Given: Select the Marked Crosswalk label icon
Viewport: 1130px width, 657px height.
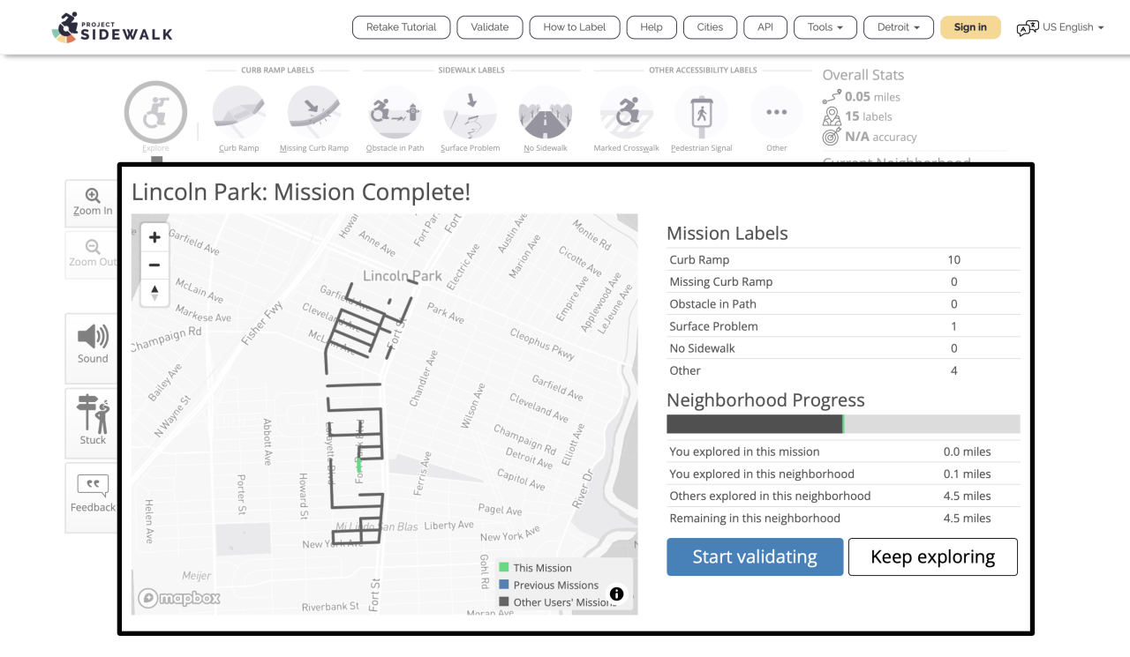Looking at the screenshot, I should 627,112.
